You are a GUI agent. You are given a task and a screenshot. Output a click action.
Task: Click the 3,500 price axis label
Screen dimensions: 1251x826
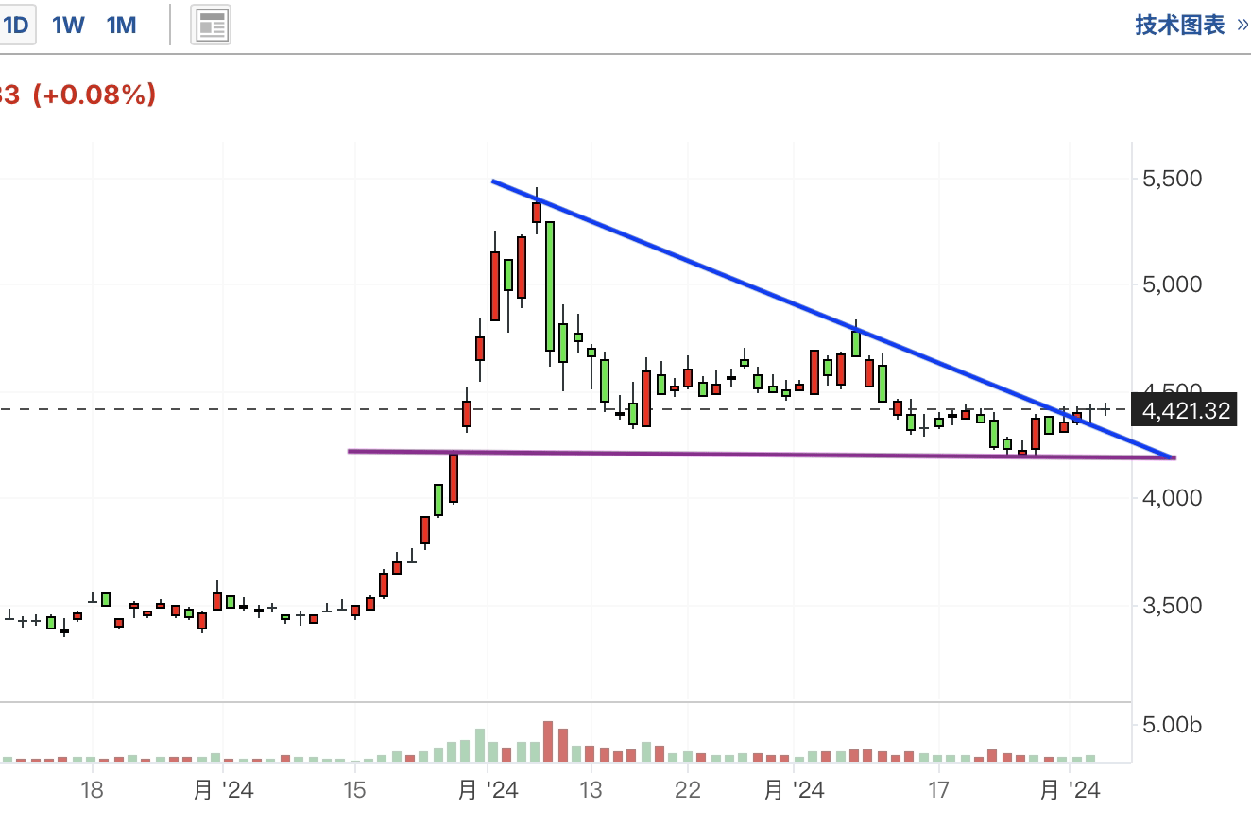(1172, 606)
